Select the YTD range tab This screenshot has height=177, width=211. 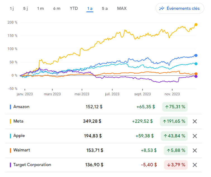74,8
